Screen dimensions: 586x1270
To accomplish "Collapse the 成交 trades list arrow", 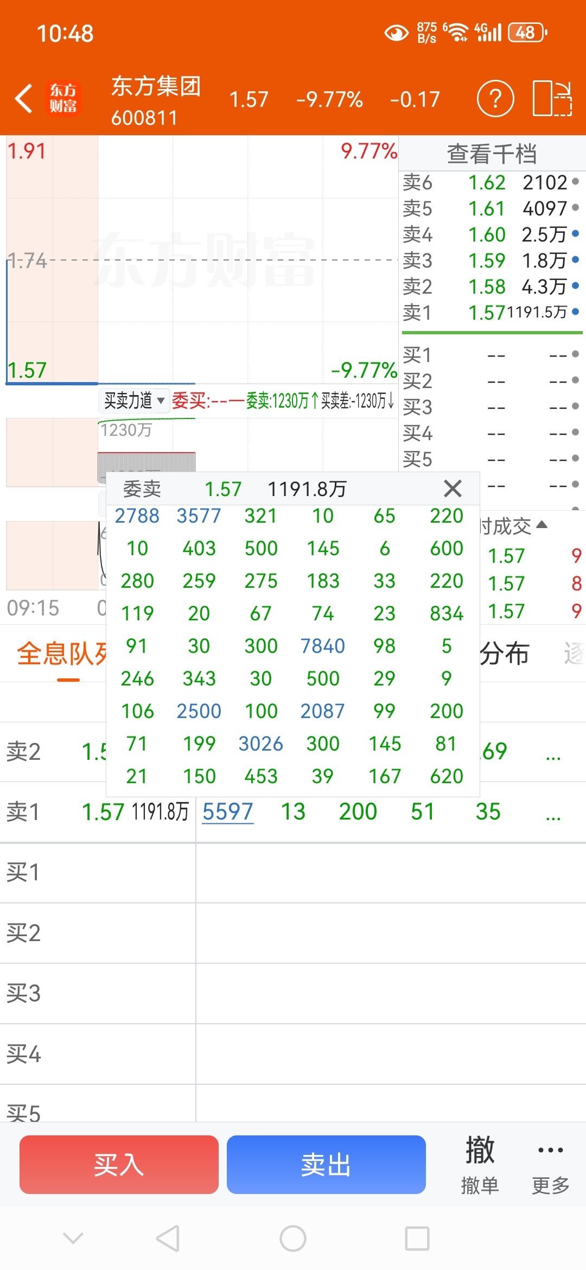I will [542, 525].
